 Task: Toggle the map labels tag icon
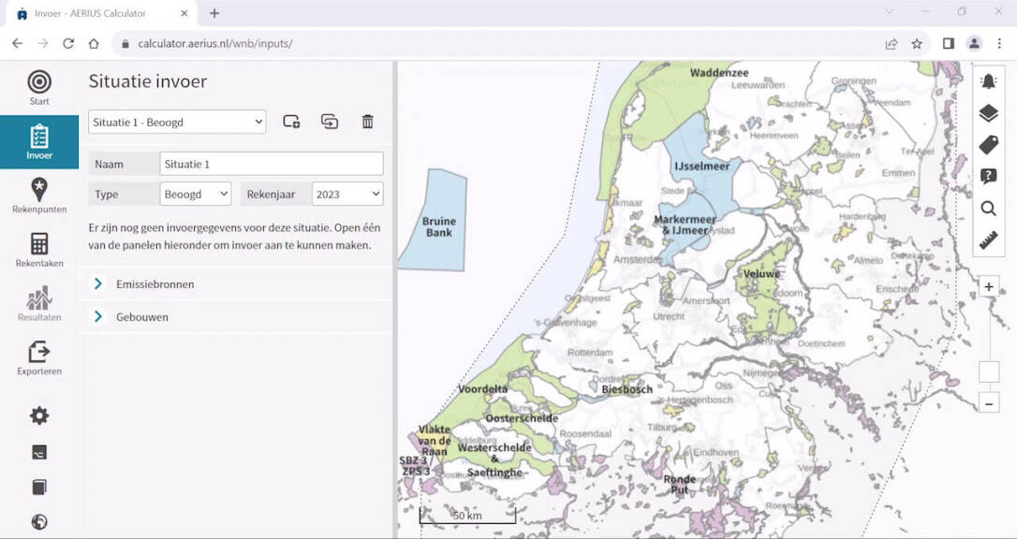point(988,145)
